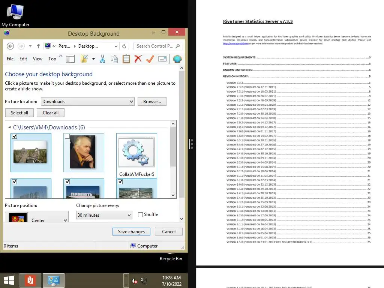Click the muted volume tray icon

(135, 281)
